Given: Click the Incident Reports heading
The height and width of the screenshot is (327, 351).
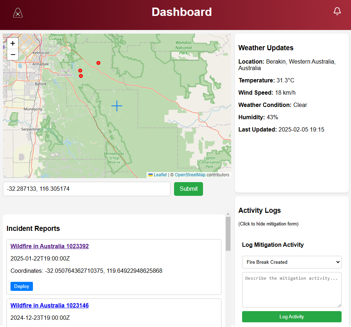Looking at the screenshot, I should [33, 228].
